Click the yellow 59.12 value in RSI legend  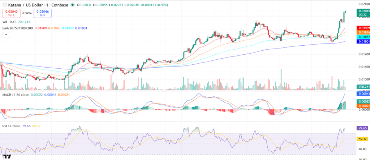[36, 126]
